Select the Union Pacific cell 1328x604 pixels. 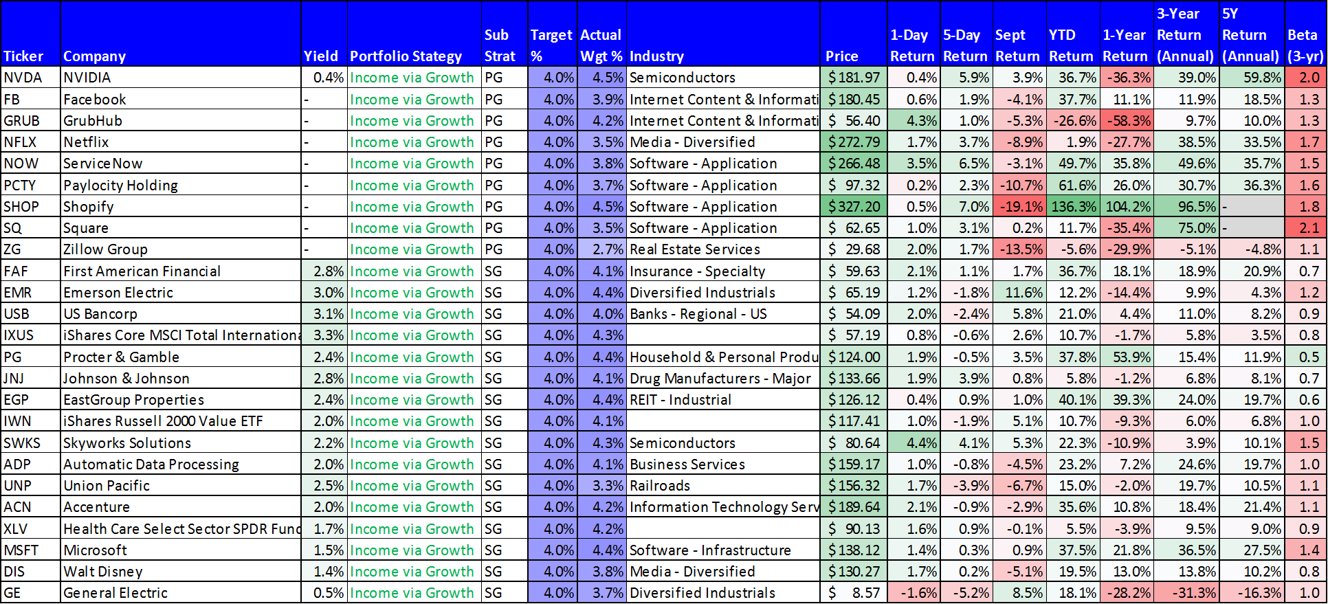[181, 486]
